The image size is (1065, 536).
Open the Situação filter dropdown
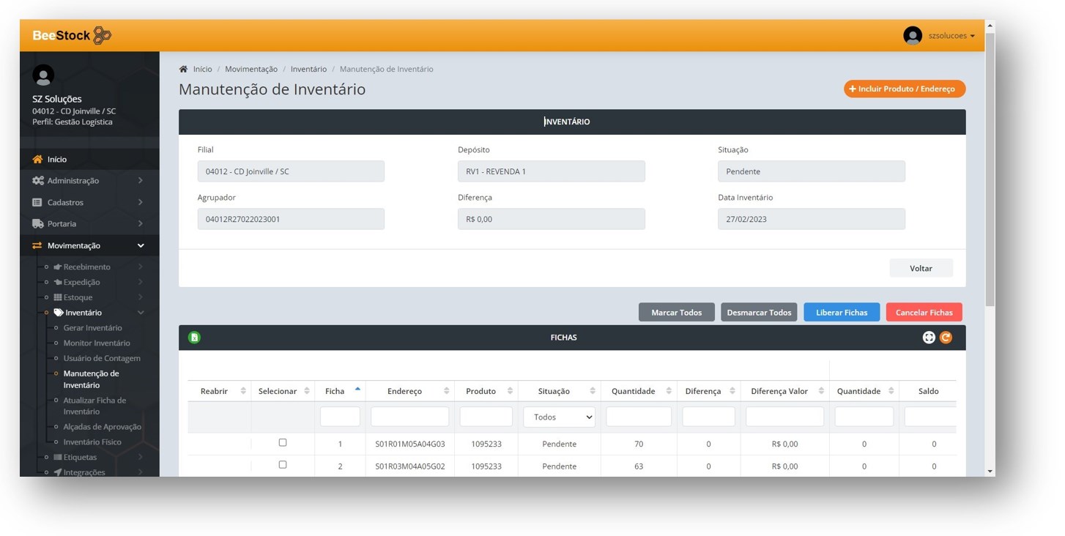[559, 417]
